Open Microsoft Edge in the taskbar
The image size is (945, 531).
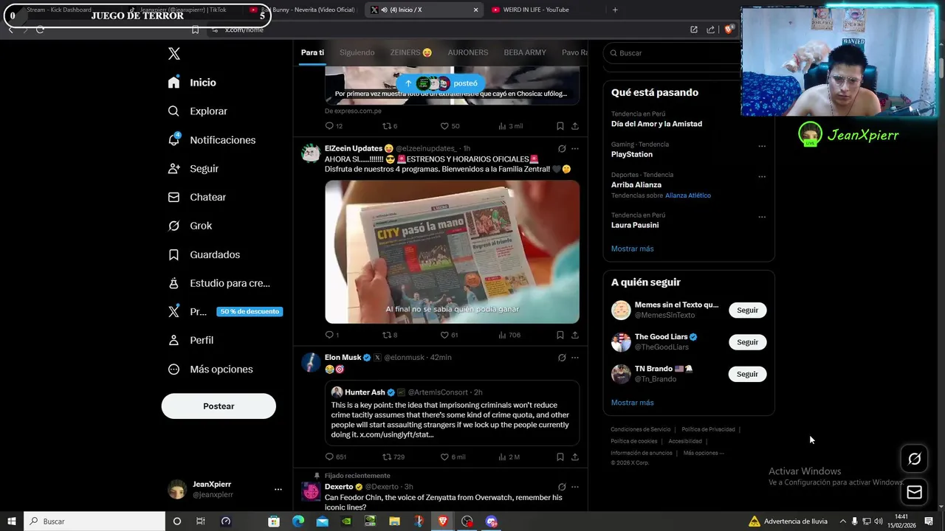(x=298, y=521)
